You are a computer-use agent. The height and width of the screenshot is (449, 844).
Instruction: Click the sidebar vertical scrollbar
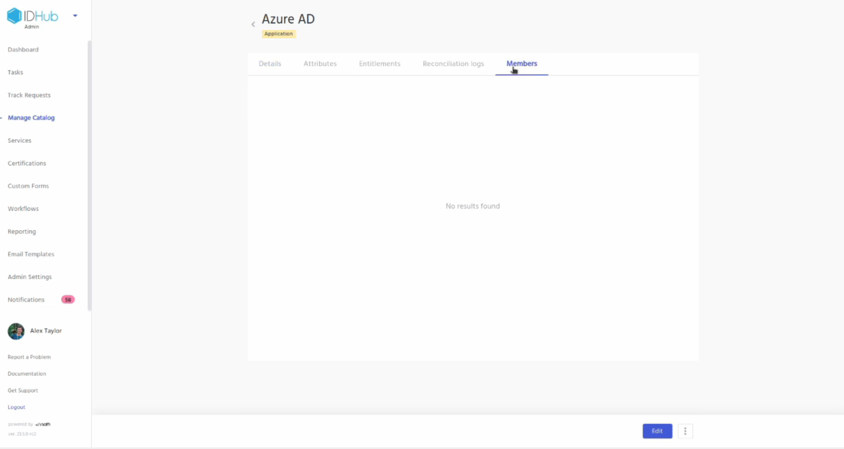point(89,175)
